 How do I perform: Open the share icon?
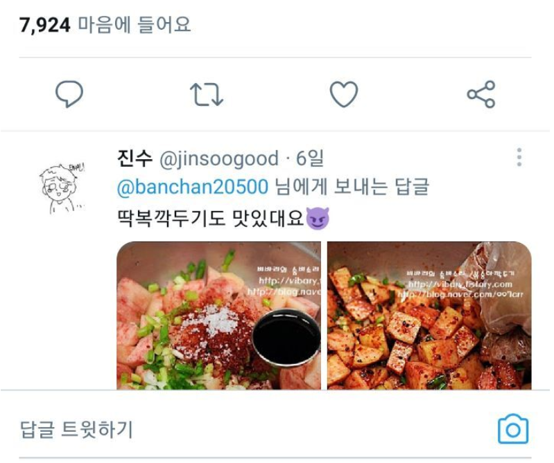point(481,94)
